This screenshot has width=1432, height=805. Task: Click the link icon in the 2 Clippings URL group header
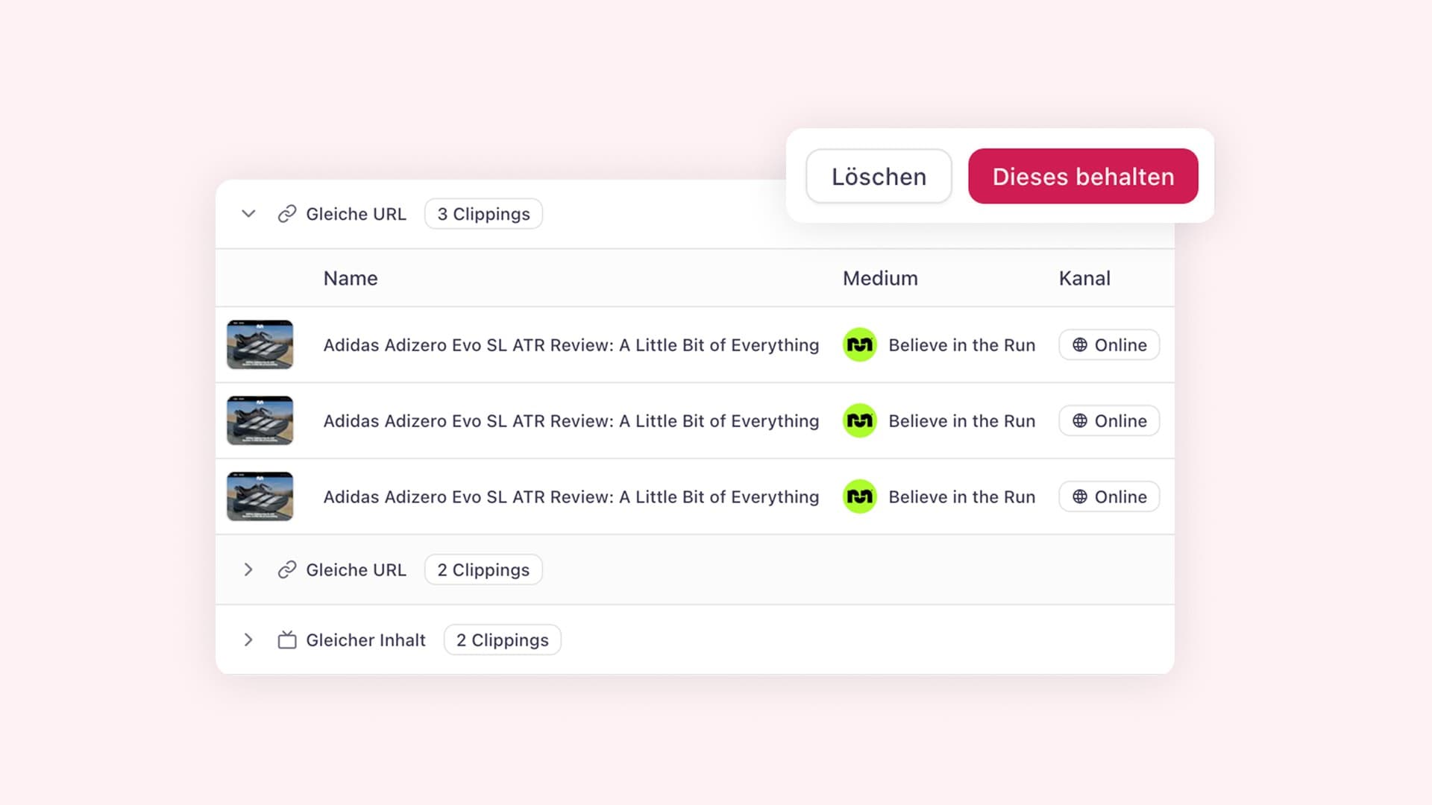click(x=287, y=570)
